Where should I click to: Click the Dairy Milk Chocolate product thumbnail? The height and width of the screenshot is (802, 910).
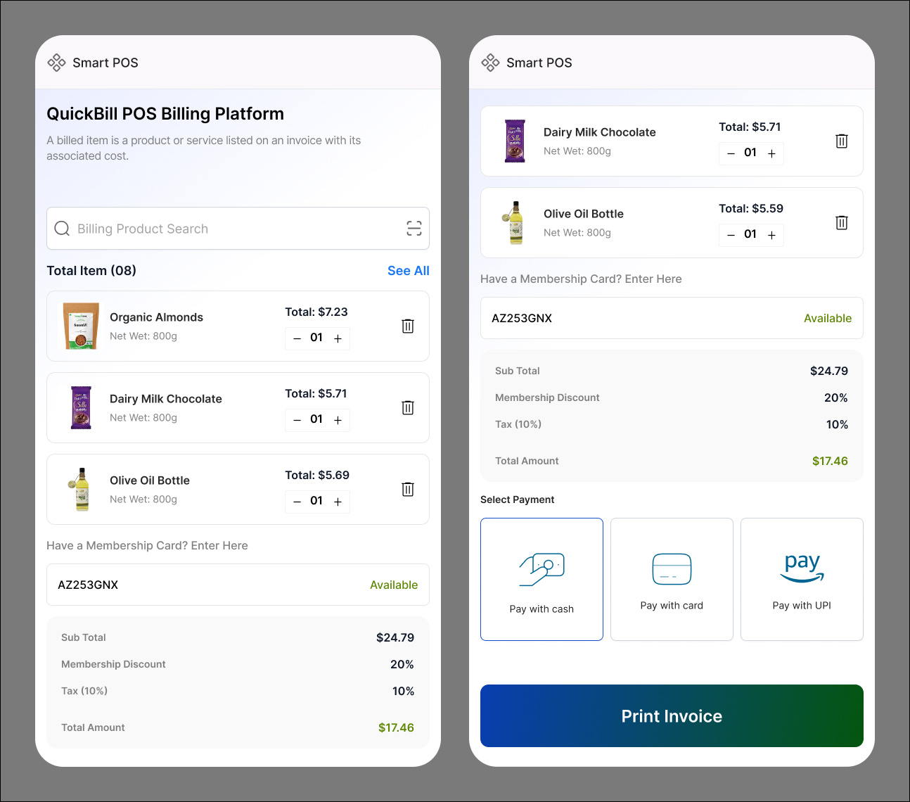click(79, 407)
